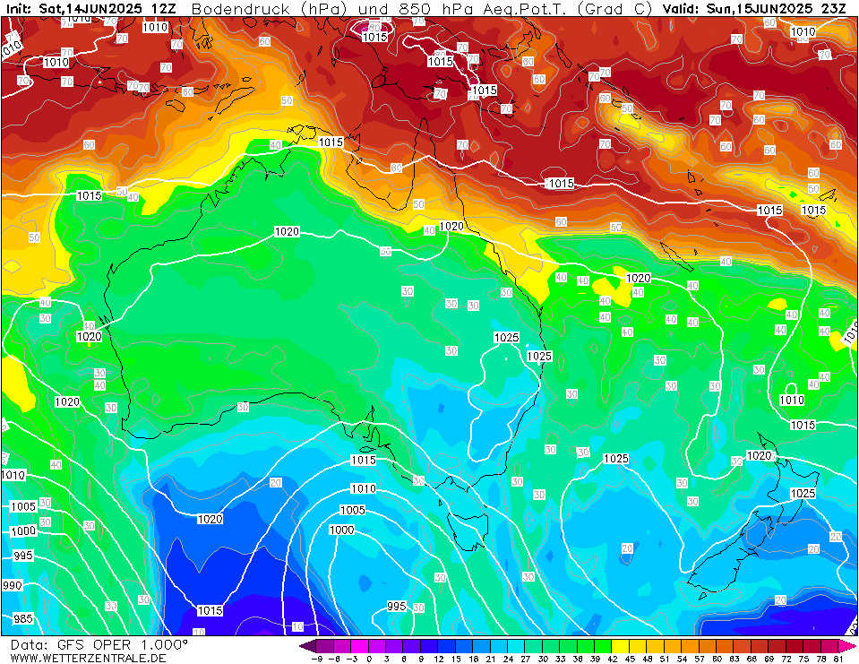Click the pink arrow at legend's right end
The image size is (859, 664).
(847, 646)
